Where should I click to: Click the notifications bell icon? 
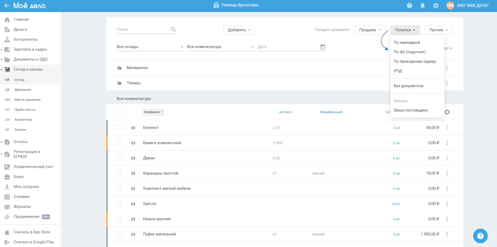(422, 6)
